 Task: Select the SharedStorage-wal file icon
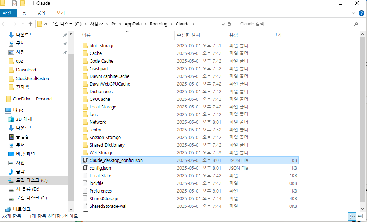[85, 206]
